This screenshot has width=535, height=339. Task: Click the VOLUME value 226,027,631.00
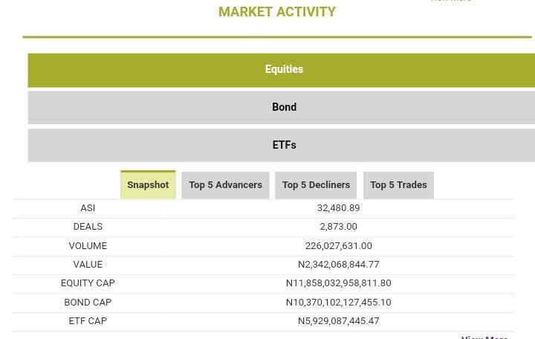[338, 246]
